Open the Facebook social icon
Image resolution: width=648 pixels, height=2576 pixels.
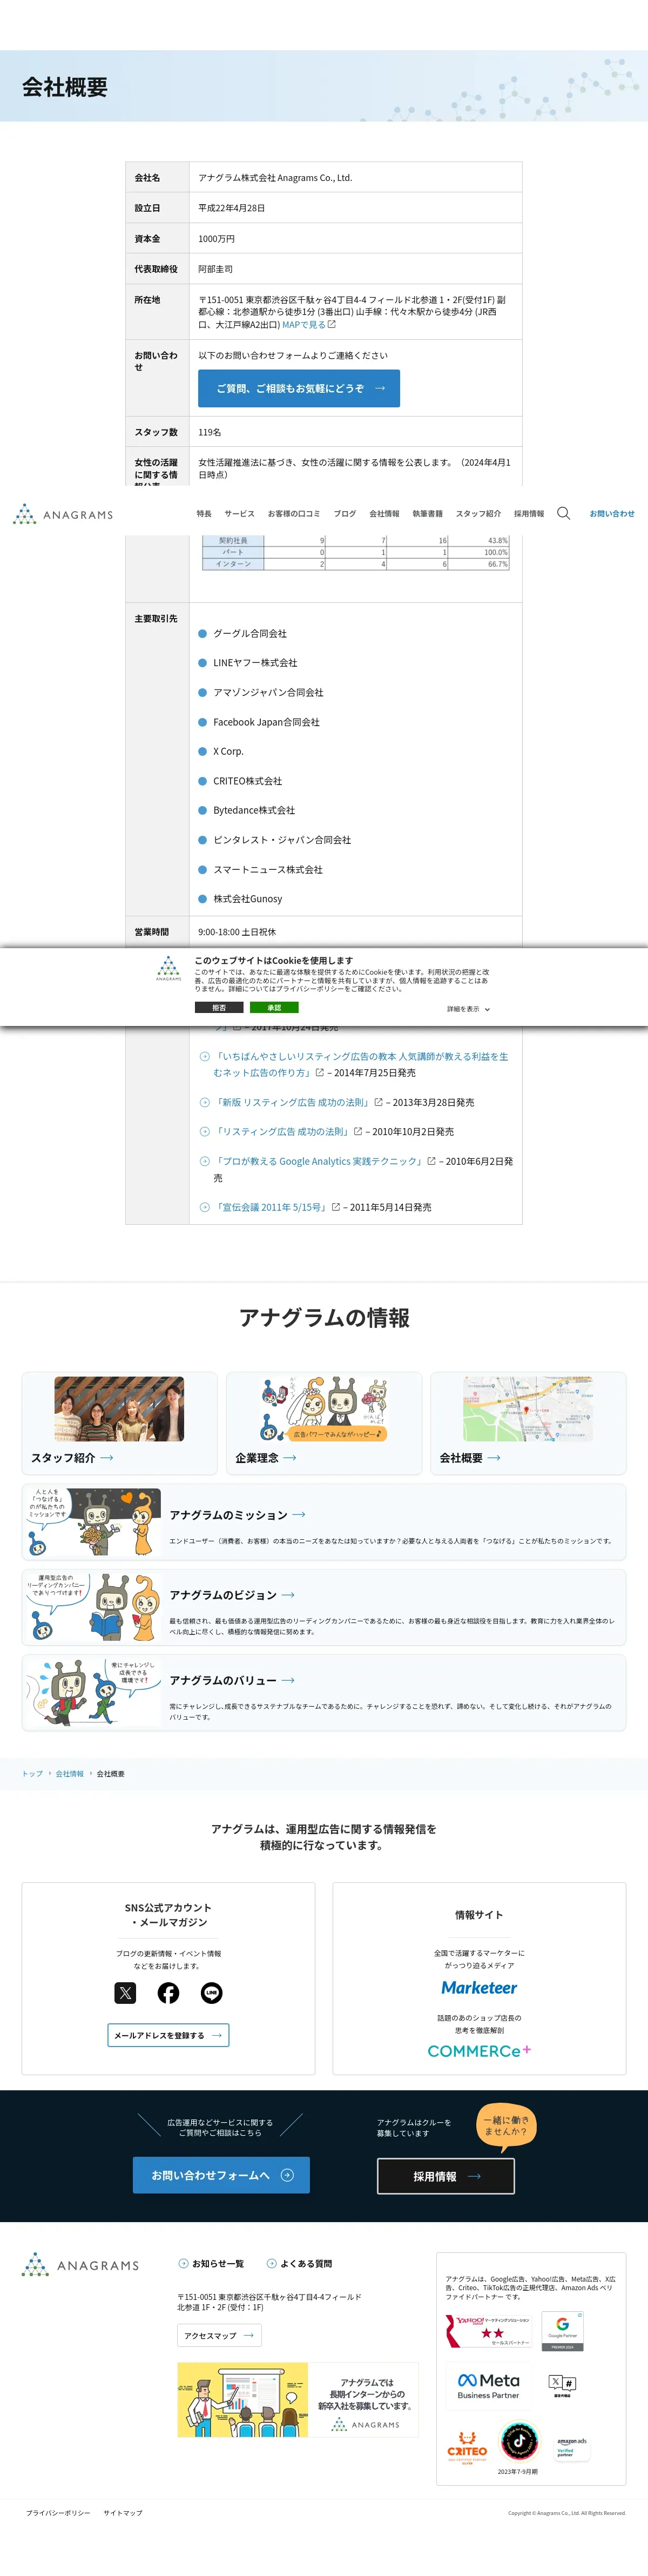coord(168,1993)
